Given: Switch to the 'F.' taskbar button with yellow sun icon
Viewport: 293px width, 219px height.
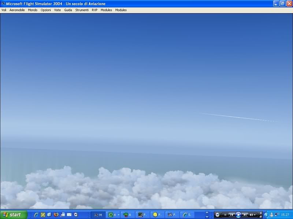Looking at the screenshot, I should pos(157,215).
